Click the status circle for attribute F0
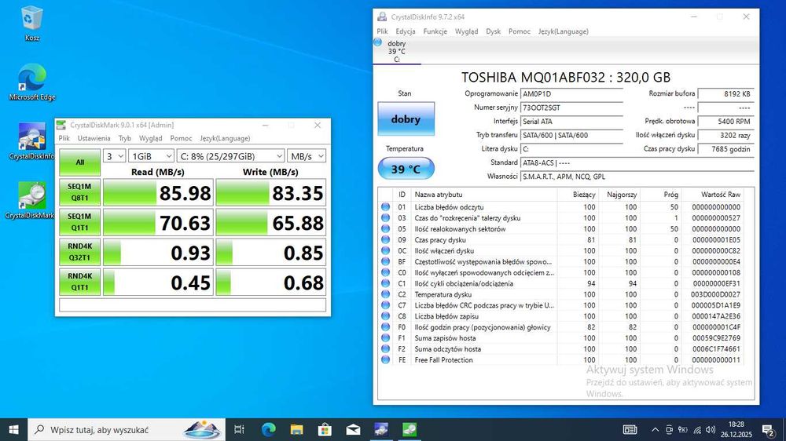The image size is (786, 441). (385, 327)
